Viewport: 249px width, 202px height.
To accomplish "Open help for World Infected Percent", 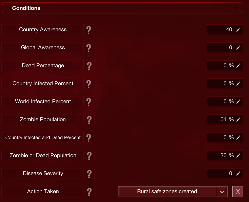I will click(x=89, y=102).
